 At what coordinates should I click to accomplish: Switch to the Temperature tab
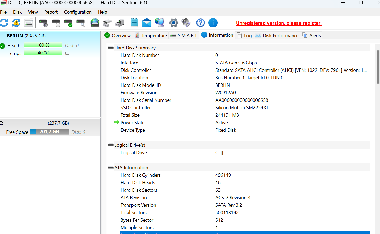tap(154, 35)
